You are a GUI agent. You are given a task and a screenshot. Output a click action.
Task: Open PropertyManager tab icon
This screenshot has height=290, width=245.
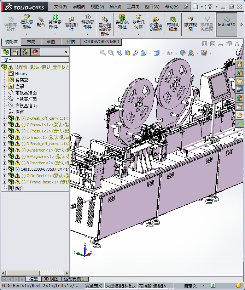(16, 52)
